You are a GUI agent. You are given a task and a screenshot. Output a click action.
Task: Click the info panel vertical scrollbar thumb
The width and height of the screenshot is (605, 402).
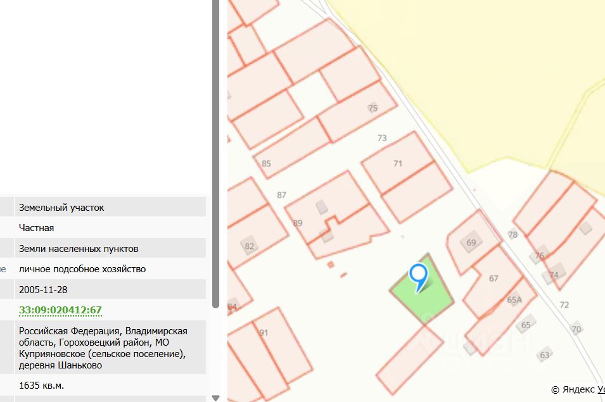tap(215, 154)
